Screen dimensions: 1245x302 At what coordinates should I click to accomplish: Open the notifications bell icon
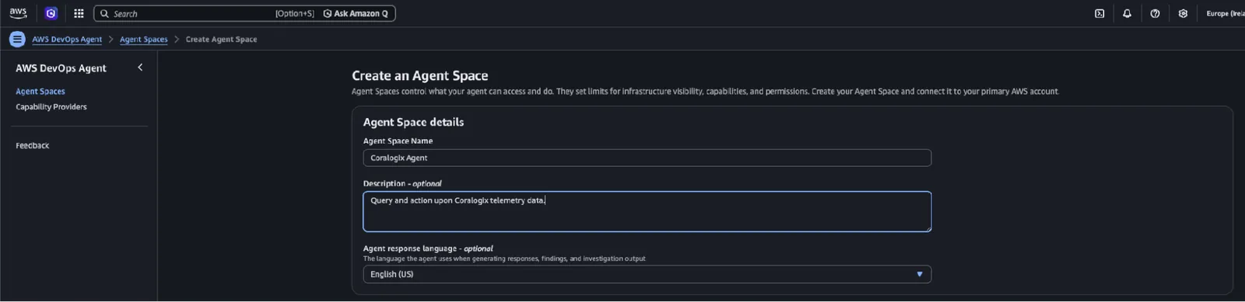(1127, 13)
